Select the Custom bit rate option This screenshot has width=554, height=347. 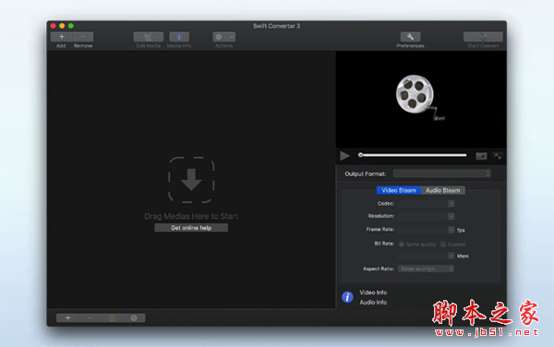point(443,245)
